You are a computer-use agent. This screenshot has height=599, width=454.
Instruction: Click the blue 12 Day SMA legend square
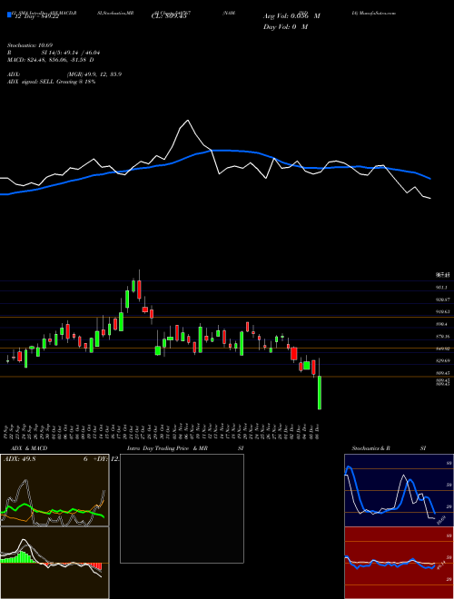pos(9,15)
